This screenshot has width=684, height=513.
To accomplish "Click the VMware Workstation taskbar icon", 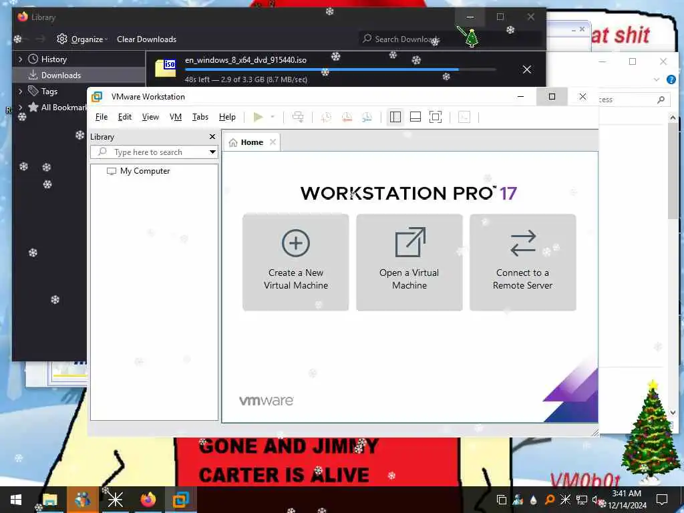I will coord(180,500).
